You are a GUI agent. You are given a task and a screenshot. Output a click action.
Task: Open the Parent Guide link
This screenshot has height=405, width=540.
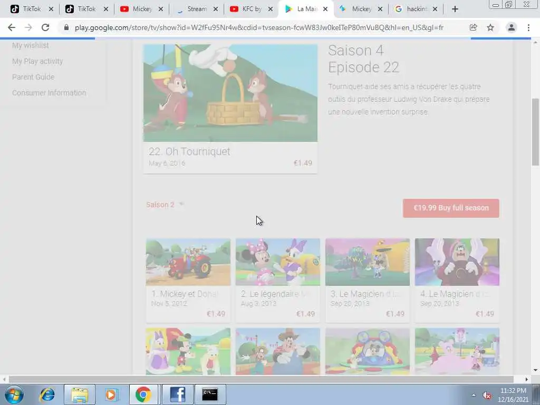point(33,77)
